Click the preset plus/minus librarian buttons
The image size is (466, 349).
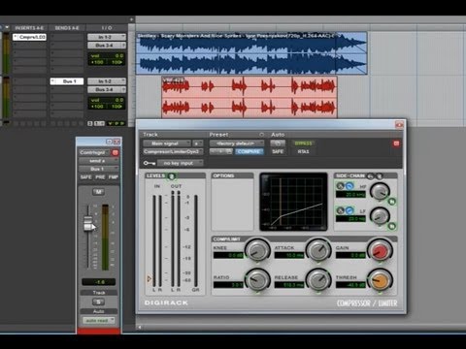221,151
